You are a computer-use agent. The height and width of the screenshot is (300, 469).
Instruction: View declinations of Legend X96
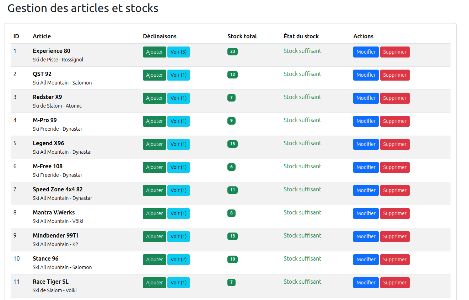(x=178, y=144)
